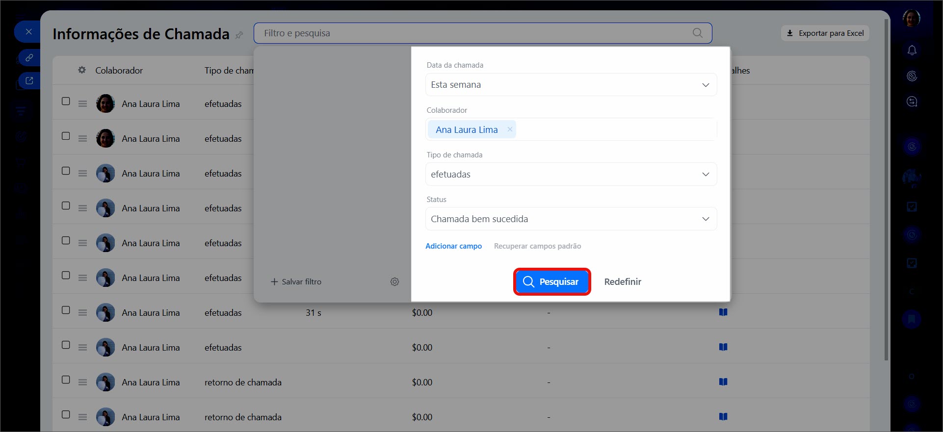Click Salvar filtro option
This screenshot has width=943, height=432.
pos(296,281)
